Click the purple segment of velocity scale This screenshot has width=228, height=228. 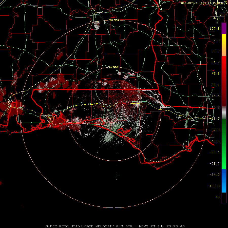[x=224, y=28]
